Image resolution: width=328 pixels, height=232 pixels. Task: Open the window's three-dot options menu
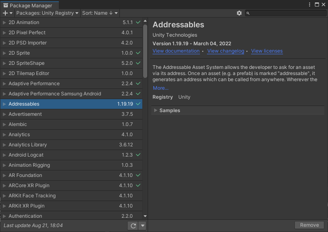[x=310, y=4]
